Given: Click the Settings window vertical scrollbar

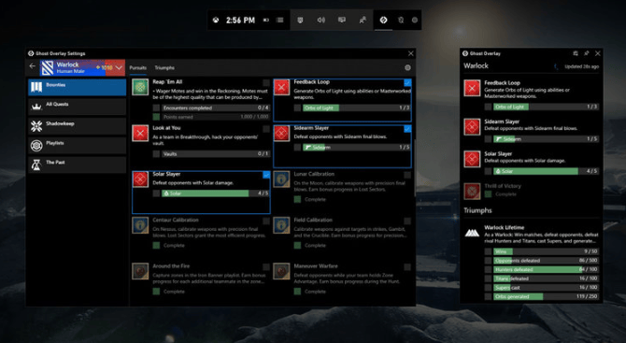Looking at the screenshot, I should (414, 167).
